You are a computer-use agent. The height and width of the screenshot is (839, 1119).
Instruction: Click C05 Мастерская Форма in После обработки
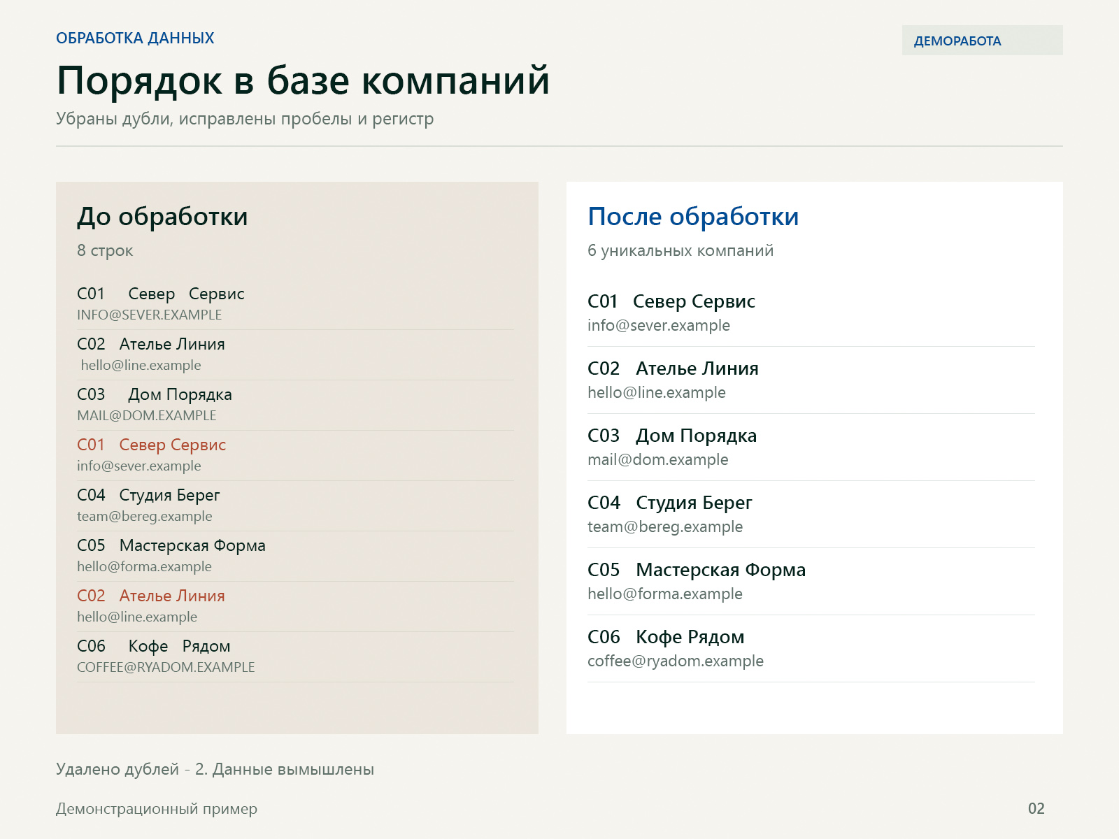point(697,570)
